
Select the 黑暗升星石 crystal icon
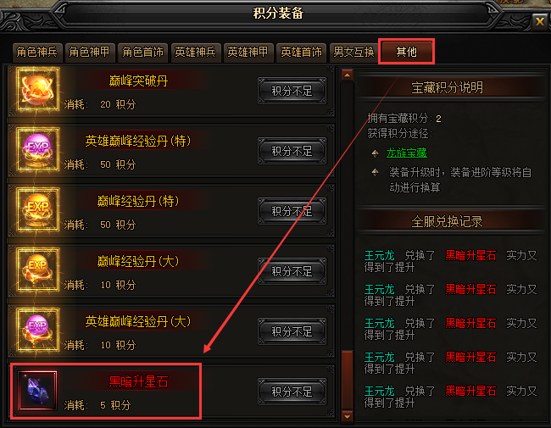[37, 390]
